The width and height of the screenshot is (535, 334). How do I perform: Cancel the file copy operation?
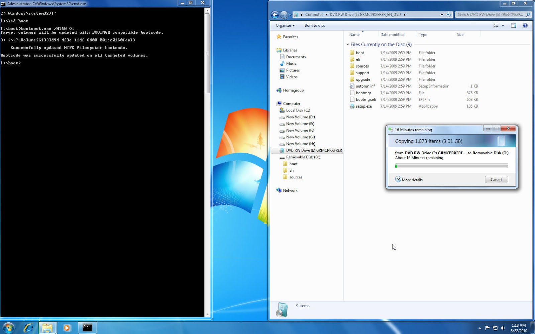coord(496,180)
